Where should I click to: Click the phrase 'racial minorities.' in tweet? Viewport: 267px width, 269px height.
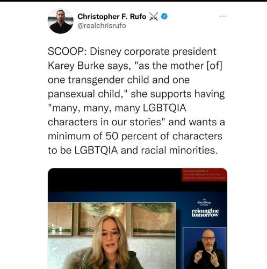tap(179, 150)
